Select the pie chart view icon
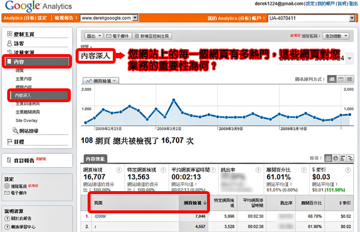The image size is (360, 232). pyautogui.click(x=335, y=158)
